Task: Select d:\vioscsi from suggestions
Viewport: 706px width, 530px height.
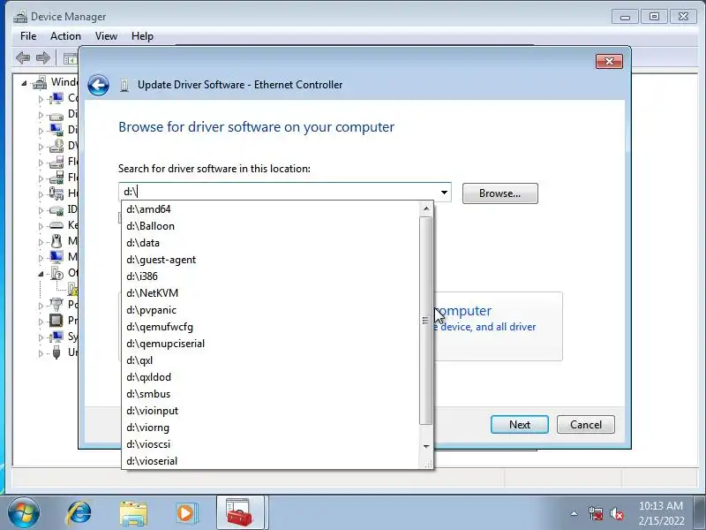Action: pos(271,444)
